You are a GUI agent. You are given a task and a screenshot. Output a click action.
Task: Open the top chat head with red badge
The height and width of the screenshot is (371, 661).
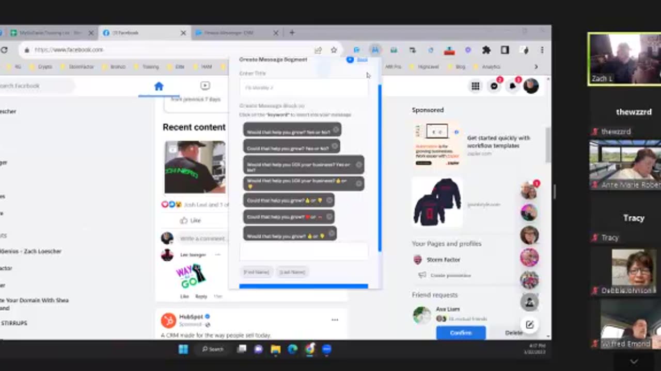tap(529, 190)
